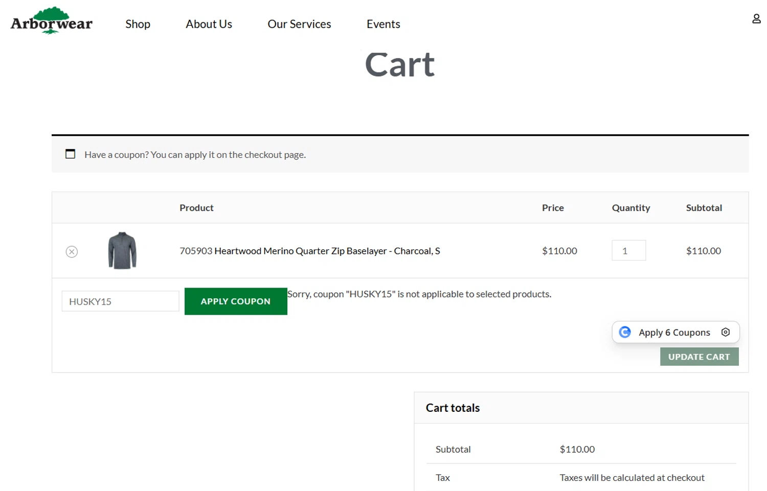The height and width of the screenshot is (491, 767).
Task: Navigate to Events page
Action: [383, 24]
